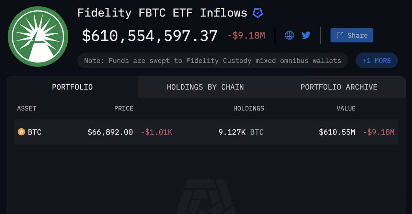The width and height of the screenshot is (412, 214).
Task: Switch to the HOLDINGS BY CHAIN tab
Action: (x=205, y=87)
